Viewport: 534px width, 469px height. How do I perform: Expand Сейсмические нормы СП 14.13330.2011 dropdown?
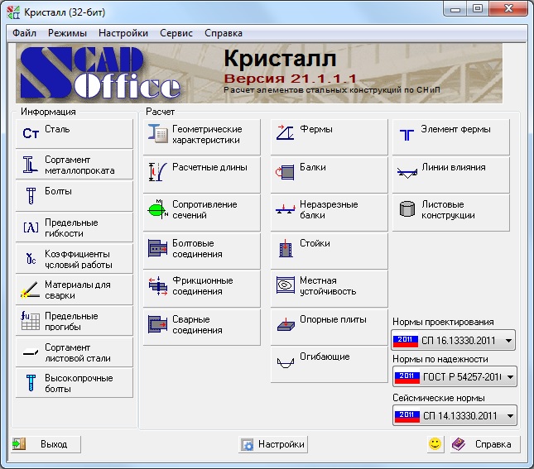(x=455, y=415)
